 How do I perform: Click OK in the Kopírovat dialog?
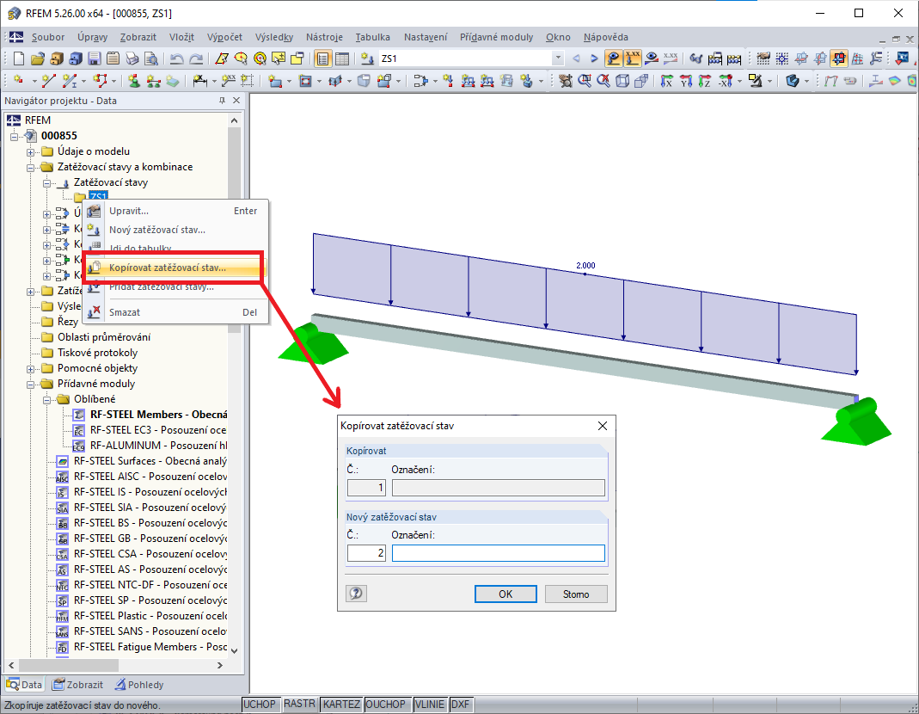click(x=505, y=594)
